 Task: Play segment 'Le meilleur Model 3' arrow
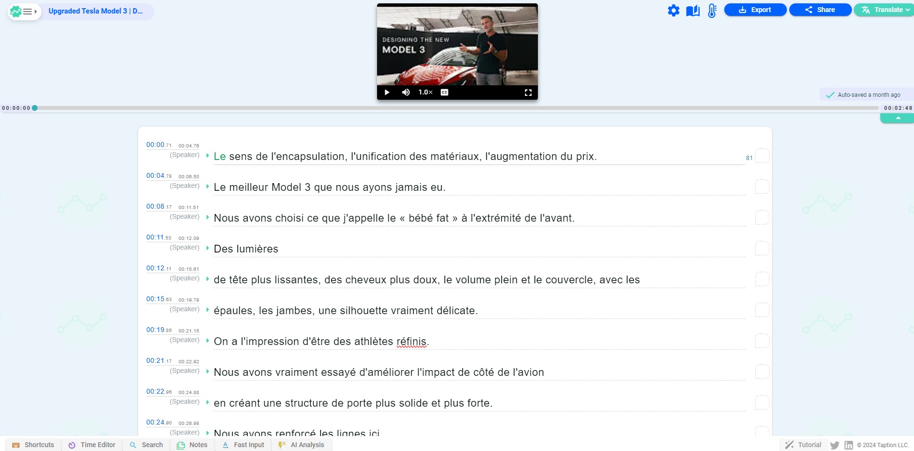coord(208,186)
